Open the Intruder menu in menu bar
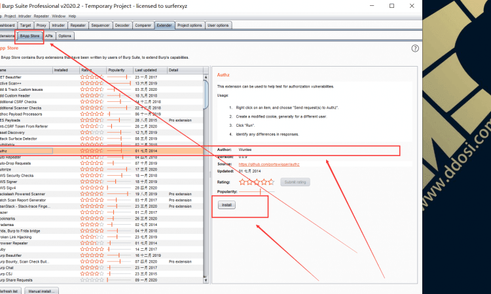The image size is (491, 294). (25, 16)
